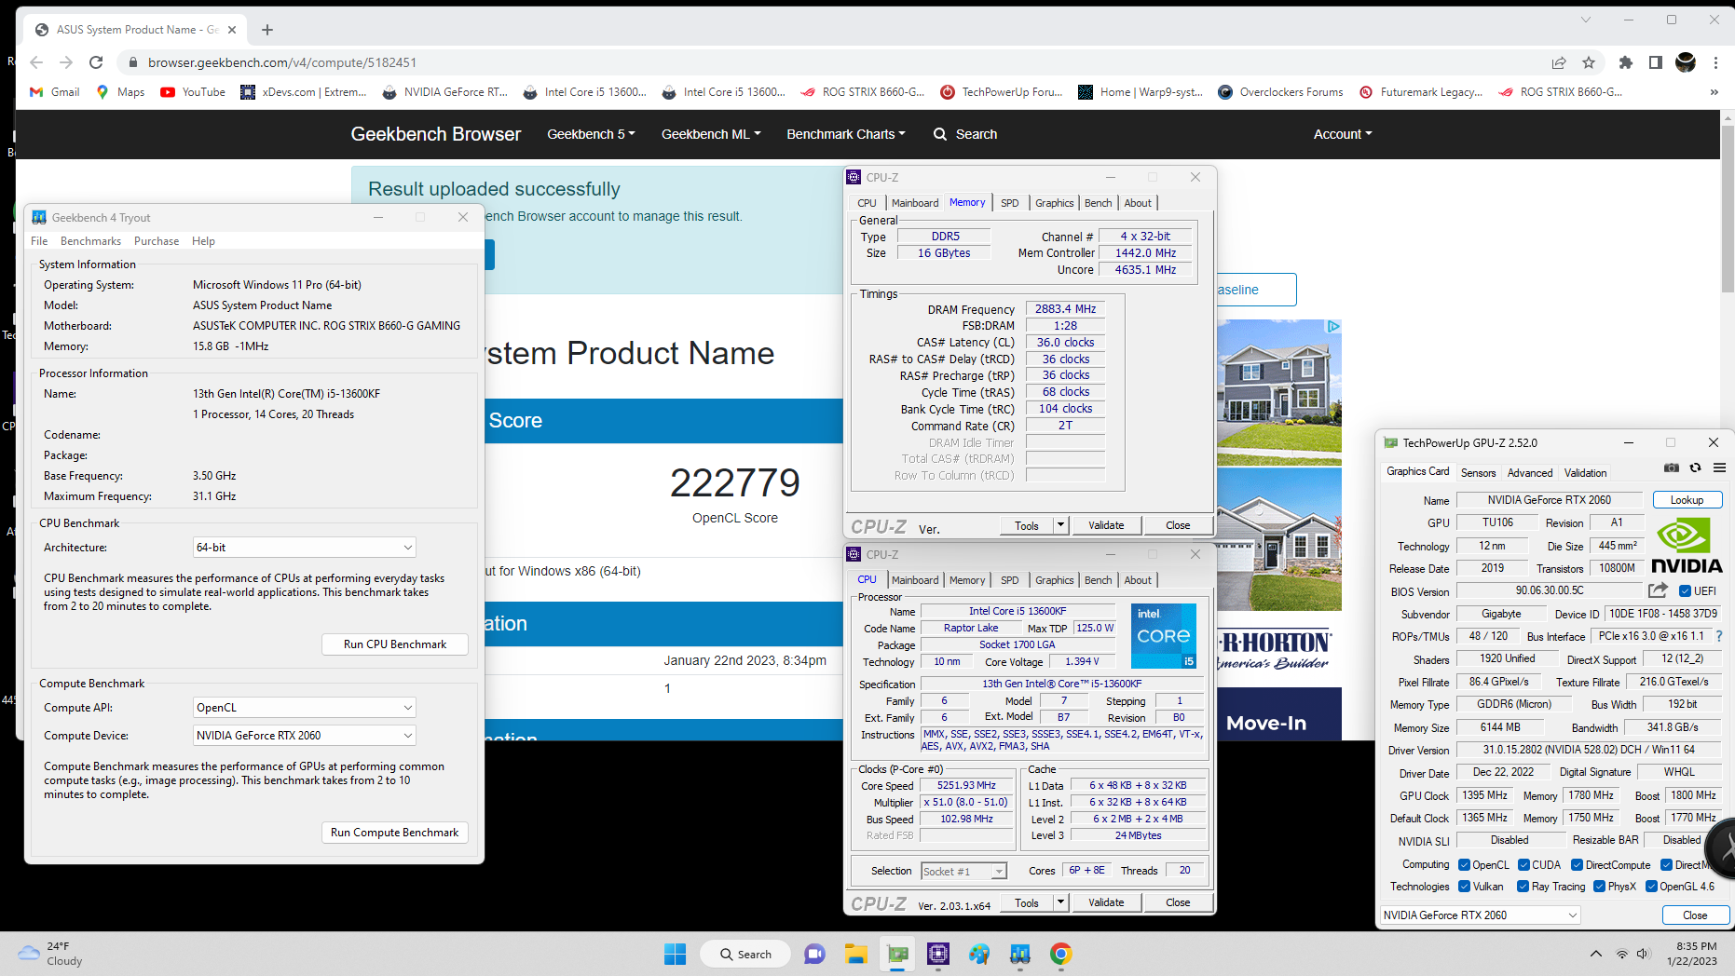Go back in Chrome
The width and height of the screenshot is (1735, 976).
36,62
